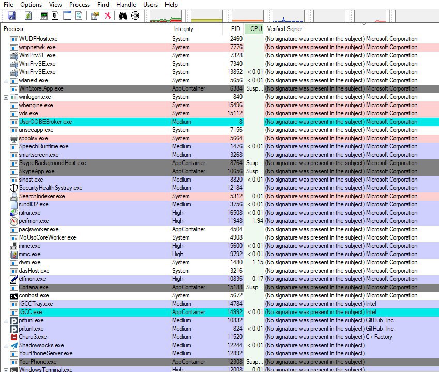Open the Options menu
Image resolution: width=439 pixels, height=372 pixels.
pos(31,5)
